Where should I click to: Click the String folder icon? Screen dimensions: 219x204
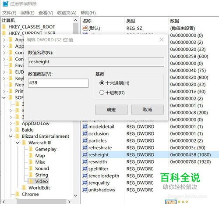point(31,175)
